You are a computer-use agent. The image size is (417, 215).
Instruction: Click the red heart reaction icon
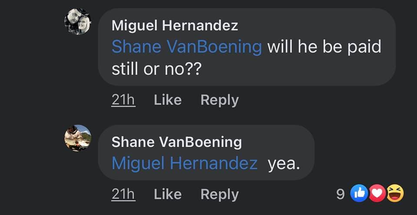point(377,194)
